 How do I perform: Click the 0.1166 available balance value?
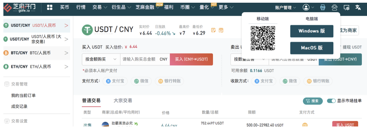256,71
